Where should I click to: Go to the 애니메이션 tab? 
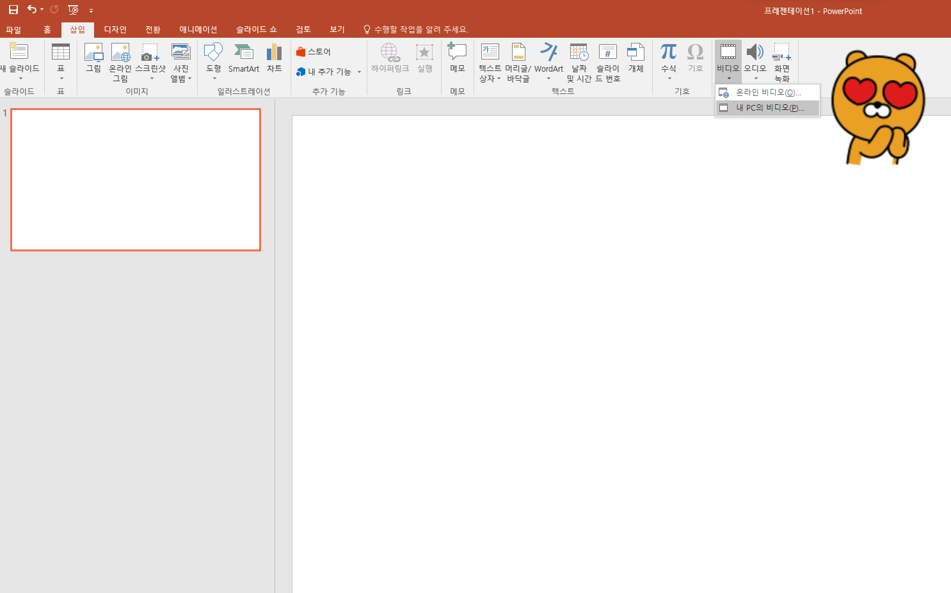[x=198, y=29]
